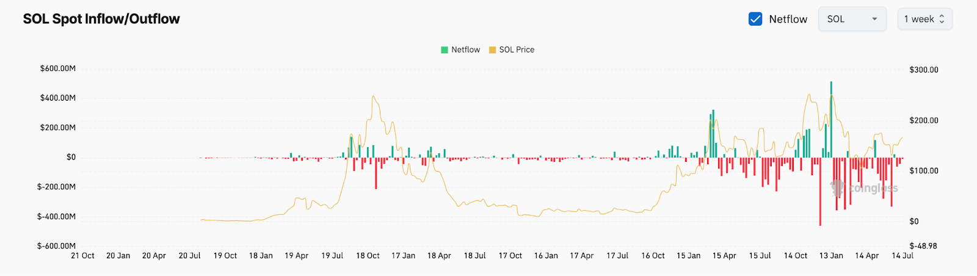Click the up/down arrows on 1 week
The width and height of the screenshot is (977, 276).
click(942, 19)
